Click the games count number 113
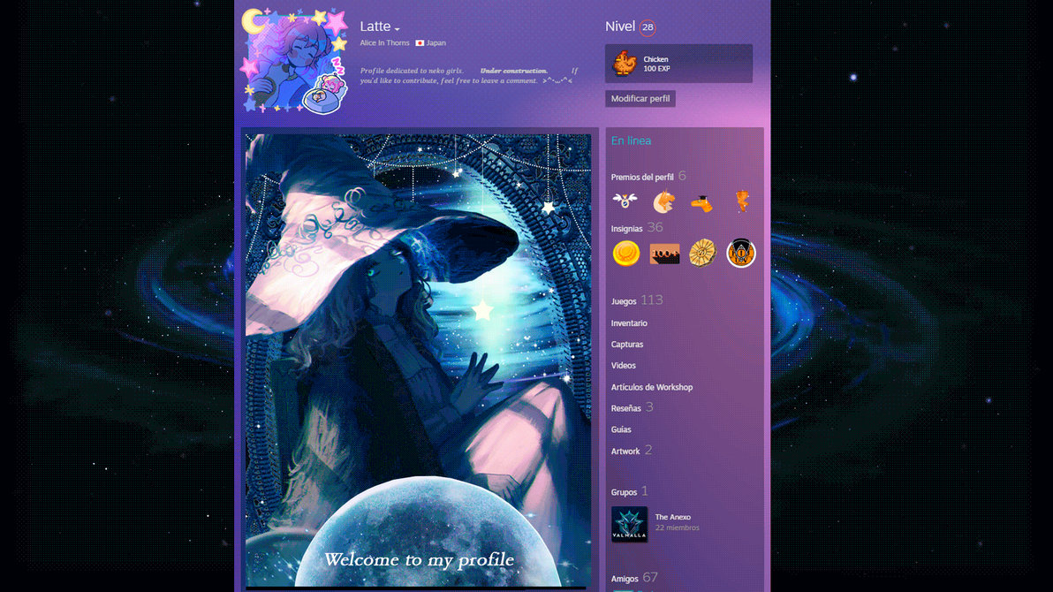This screenshot has height=592, width=1053. point(651,300)
